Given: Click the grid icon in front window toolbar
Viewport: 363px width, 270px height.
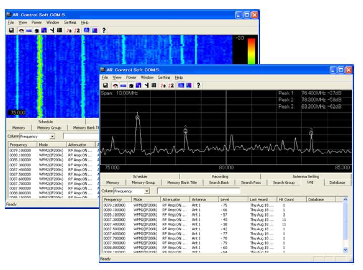Looking at the screenshot, I should click(x=153, y=85).
